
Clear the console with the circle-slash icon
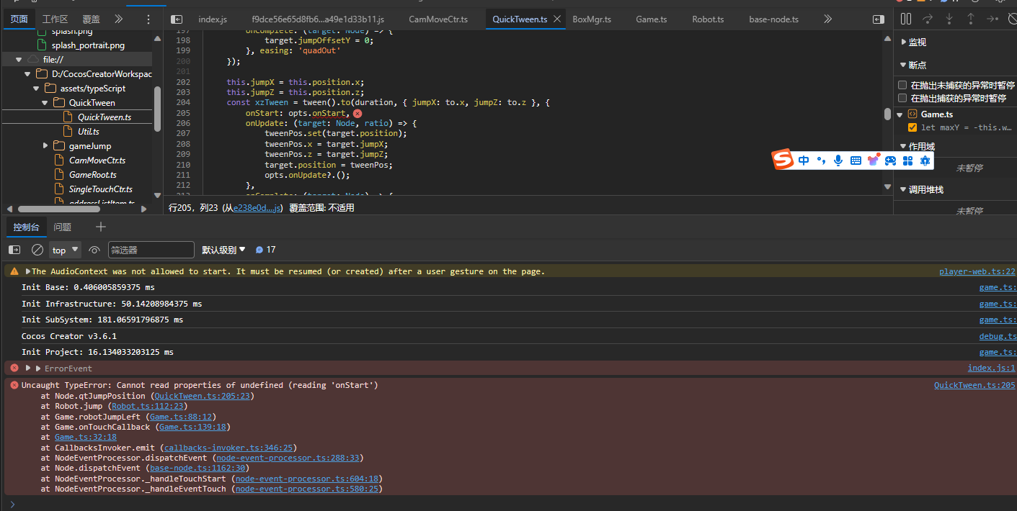(37, 250)
